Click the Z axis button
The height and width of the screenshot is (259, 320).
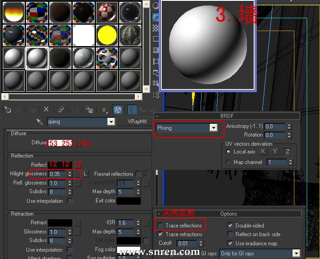coord(288,152)
